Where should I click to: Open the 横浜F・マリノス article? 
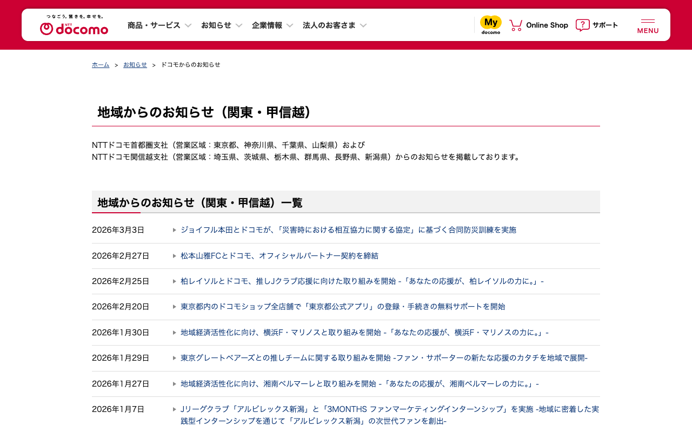pyautogui.click(x=364, y=333)
